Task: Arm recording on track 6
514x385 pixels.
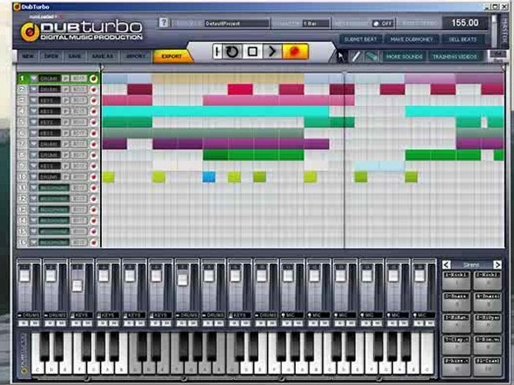Action: (94, 133)
